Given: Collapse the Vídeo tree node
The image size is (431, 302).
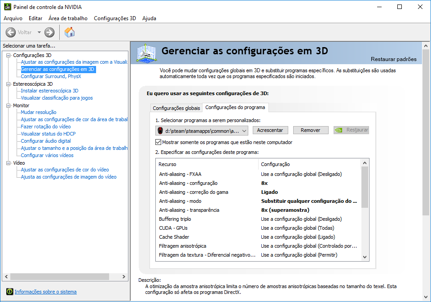Looking at the screenshot, I should [x=8, y=163].
